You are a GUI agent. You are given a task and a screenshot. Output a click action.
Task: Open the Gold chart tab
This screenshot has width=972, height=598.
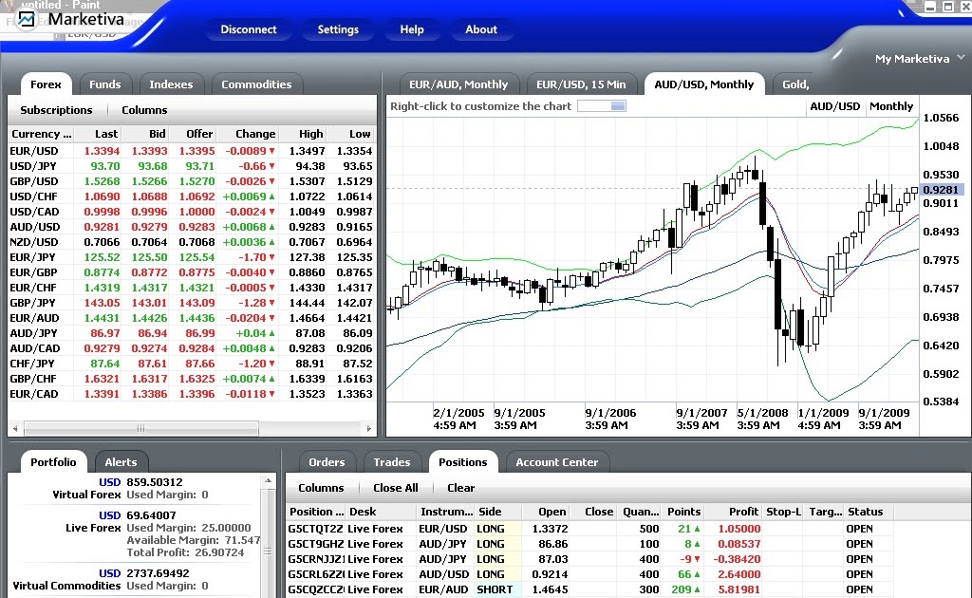tap(796, 84)
